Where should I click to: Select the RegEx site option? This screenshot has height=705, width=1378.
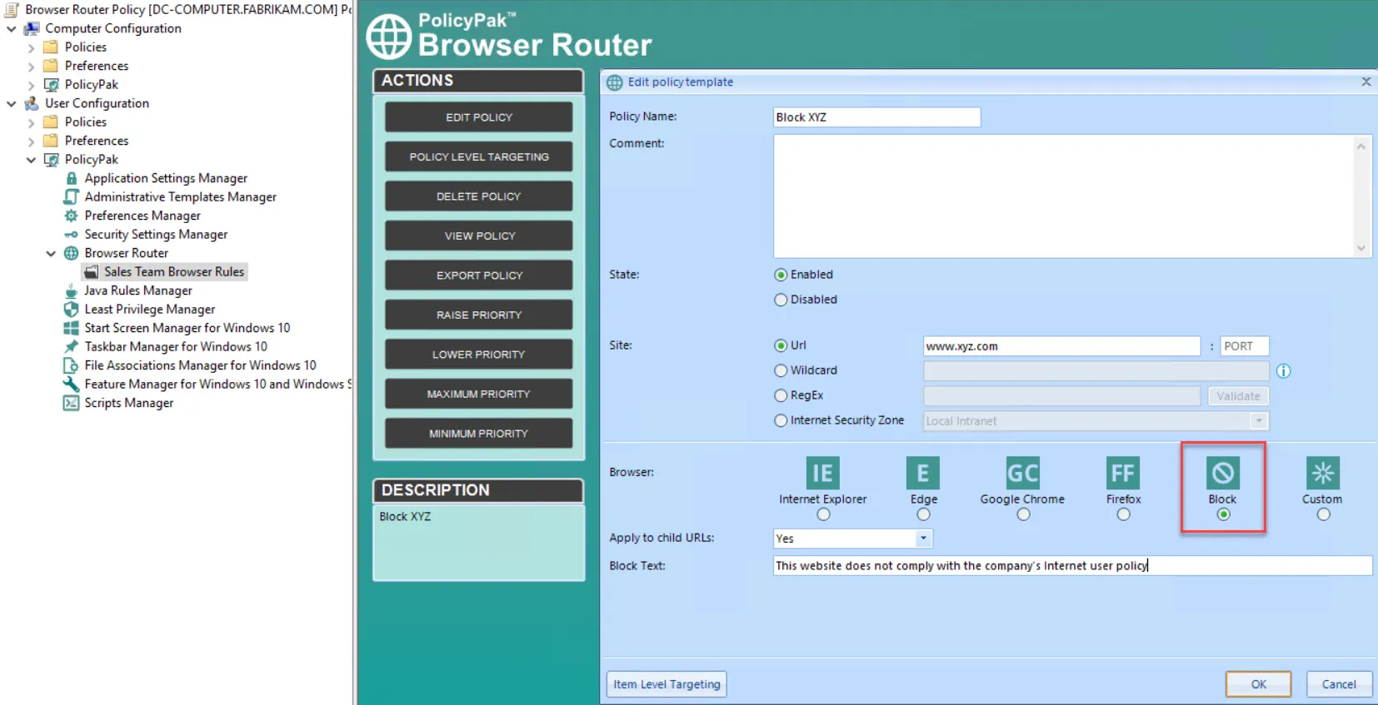point(781,395)
